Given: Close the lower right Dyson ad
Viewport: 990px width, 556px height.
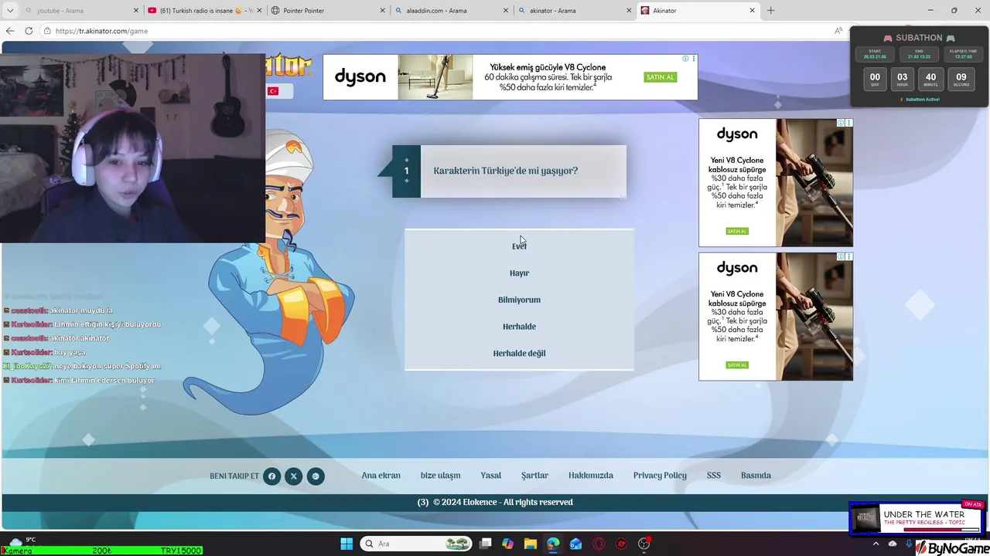Looking at the screenshot, I should point(849,256).
